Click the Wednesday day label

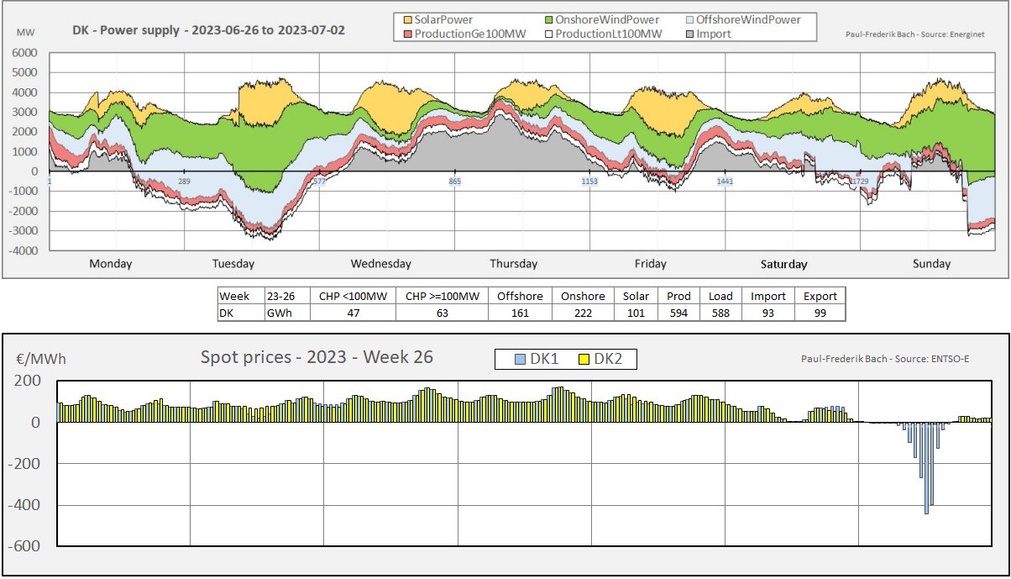coord(380,264)
